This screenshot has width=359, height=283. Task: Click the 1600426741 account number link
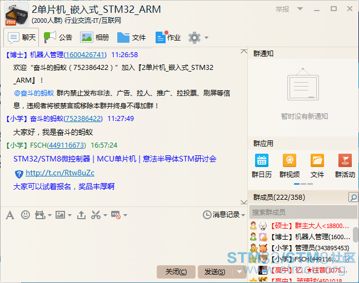point(85,55)
